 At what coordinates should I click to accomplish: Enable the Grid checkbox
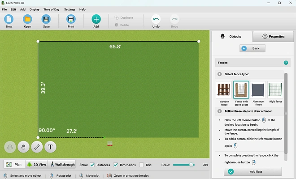142,165
